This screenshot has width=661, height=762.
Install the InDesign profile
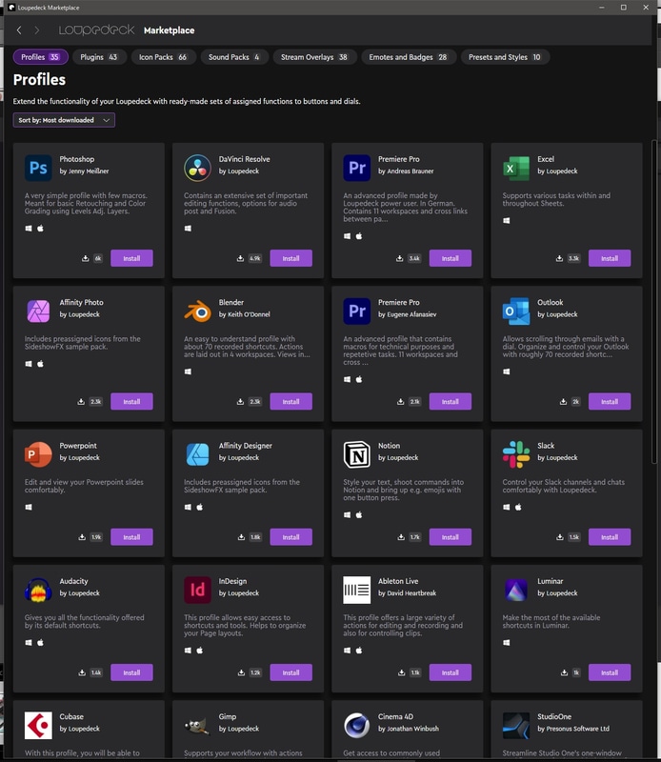coord(290,672)
